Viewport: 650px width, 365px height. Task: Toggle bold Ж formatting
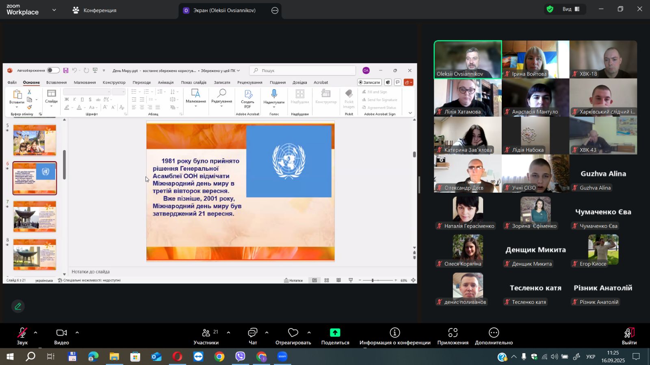click(67, 100)
